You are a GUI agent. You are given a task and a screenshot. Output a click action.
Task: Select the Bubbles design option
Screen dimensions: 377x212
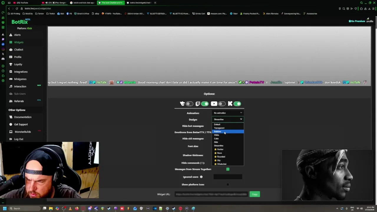tap(228, 132)
